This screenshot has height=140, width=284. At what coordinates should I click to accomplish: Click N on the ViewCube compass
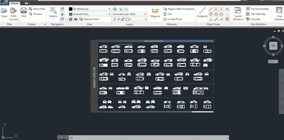(273, 37)
